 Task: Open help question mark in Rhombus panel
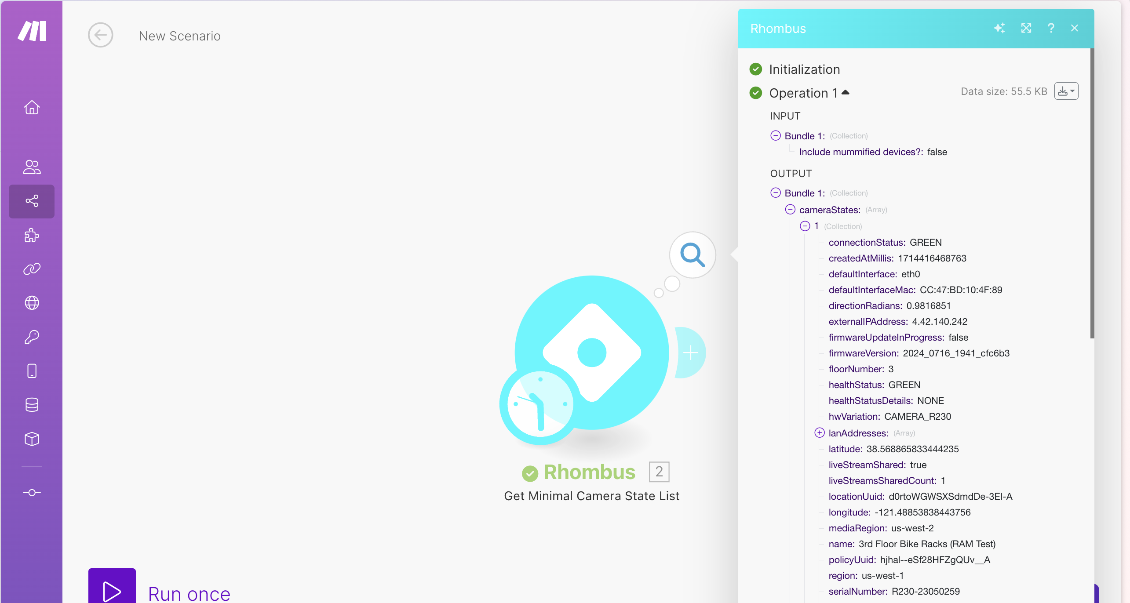[1051, 28]
